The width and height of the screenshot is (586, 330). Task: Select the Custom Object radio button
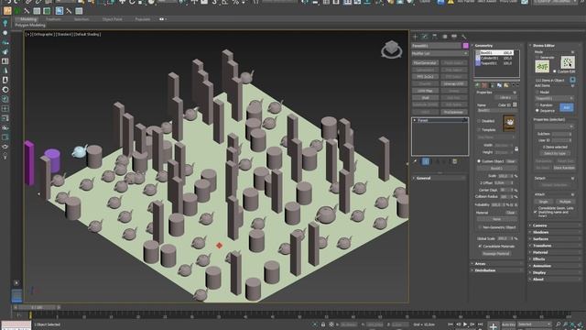(479, 161)
